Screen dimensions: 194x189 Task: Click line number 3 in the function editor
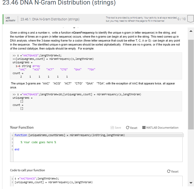click(x=12, y=142)
